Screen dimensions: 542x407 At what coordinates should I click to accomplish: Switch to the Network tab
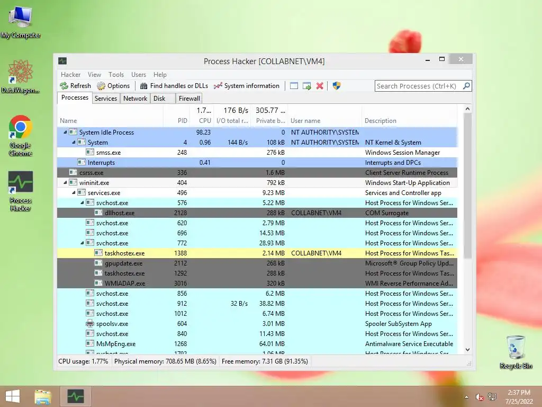coord(135,99)
